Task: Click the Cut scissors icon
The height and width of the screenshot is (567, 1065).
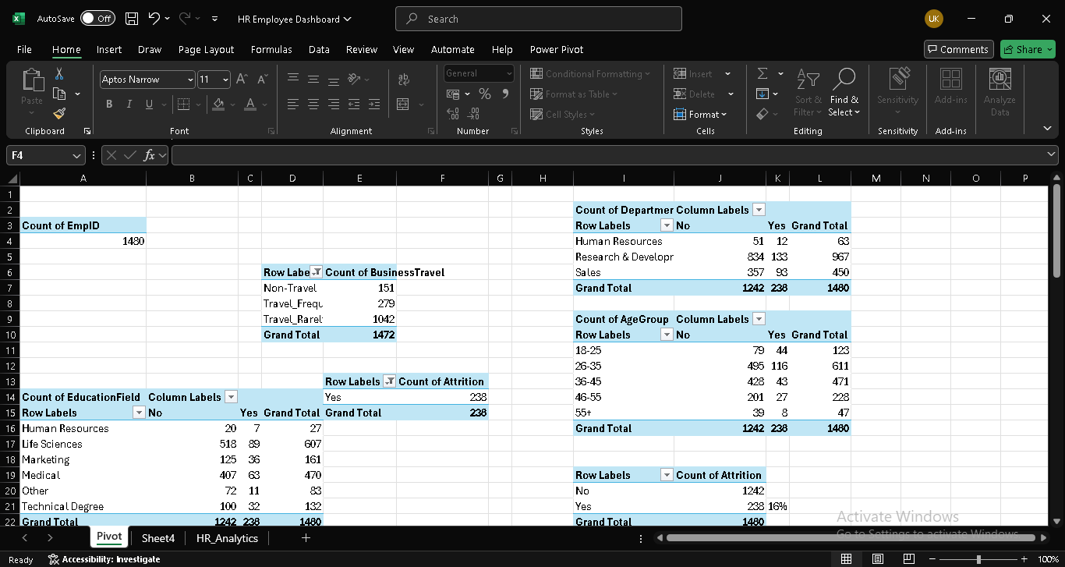Action: tap(58, 74)
